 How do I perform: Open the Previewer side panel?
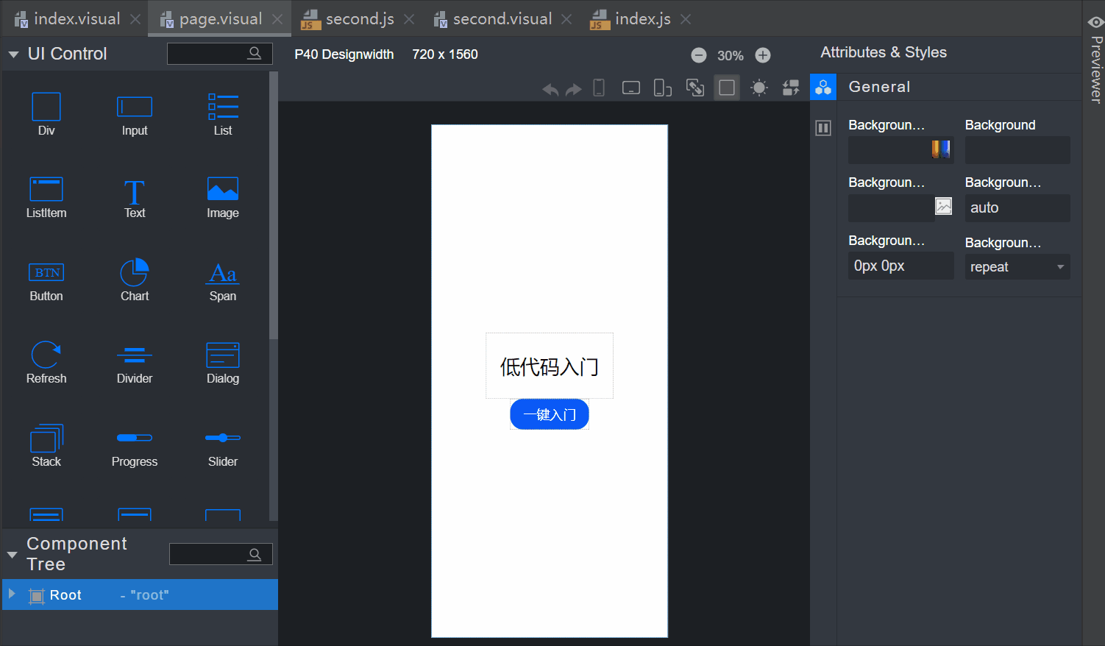click(x=1095, y=59)
